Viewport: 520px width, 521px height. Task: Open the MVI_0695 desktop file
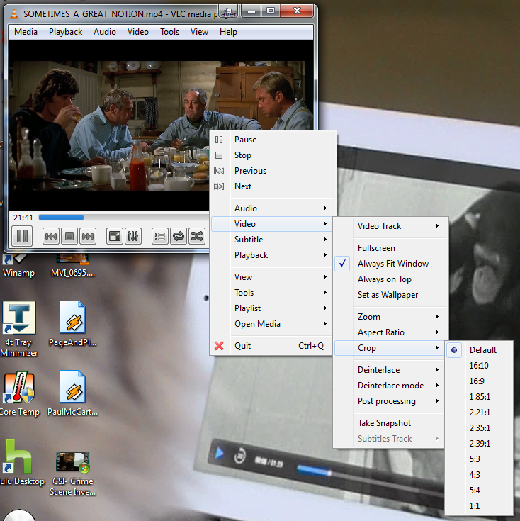point(73,265)
